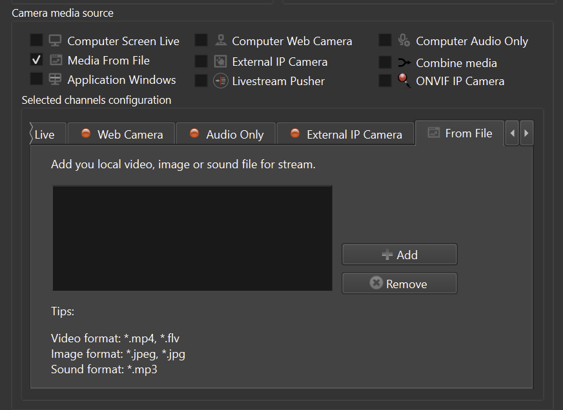The width and height of the screenshot is (563, 410).
Task: Enable the Computer Screen Live checkbox
Action: pos(37,41)
